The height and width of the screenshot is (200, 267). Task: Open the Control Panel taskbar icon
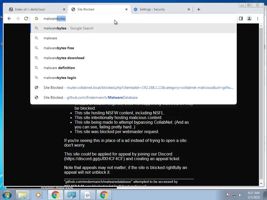pyautogui.click(x=71, y=195)
